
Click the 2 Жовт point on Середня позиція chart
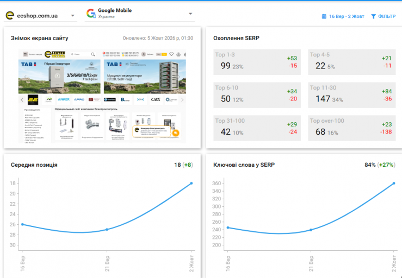(191, 184)
